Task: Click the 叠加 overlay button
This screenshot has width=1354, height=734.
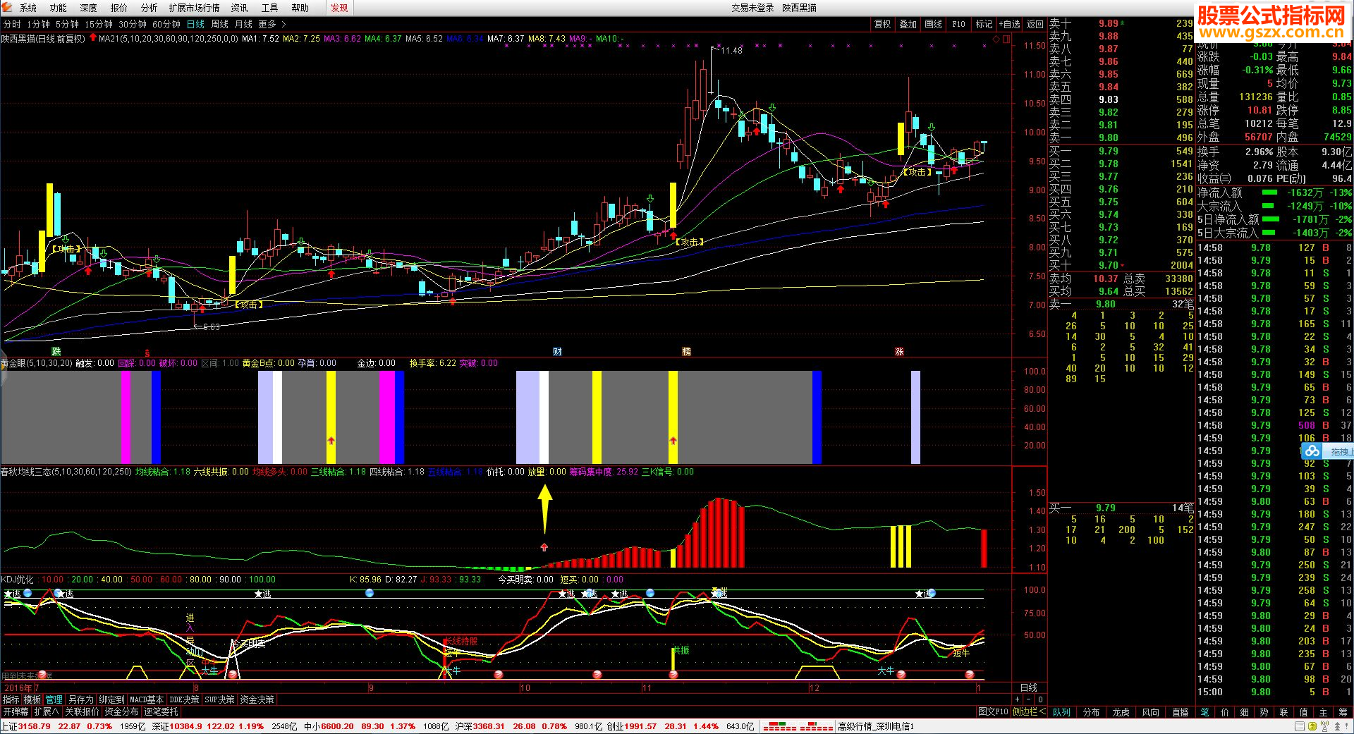Action: click(x=908, y=24)
